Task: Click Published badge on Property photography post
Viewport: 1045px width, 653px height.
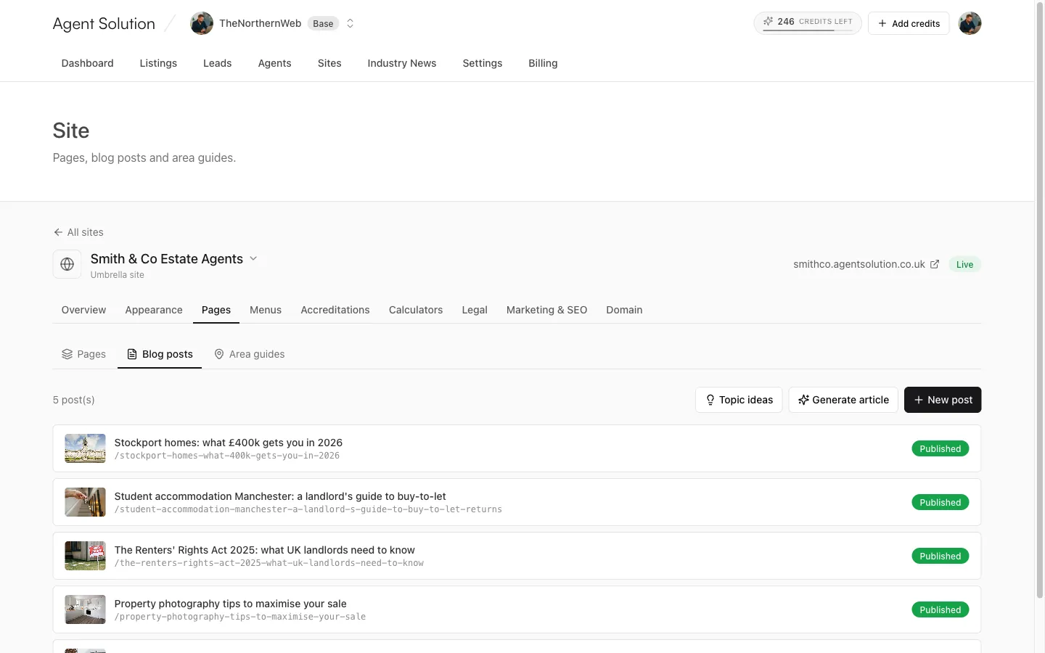Action: pyautogui.click(x=940, y=609)
